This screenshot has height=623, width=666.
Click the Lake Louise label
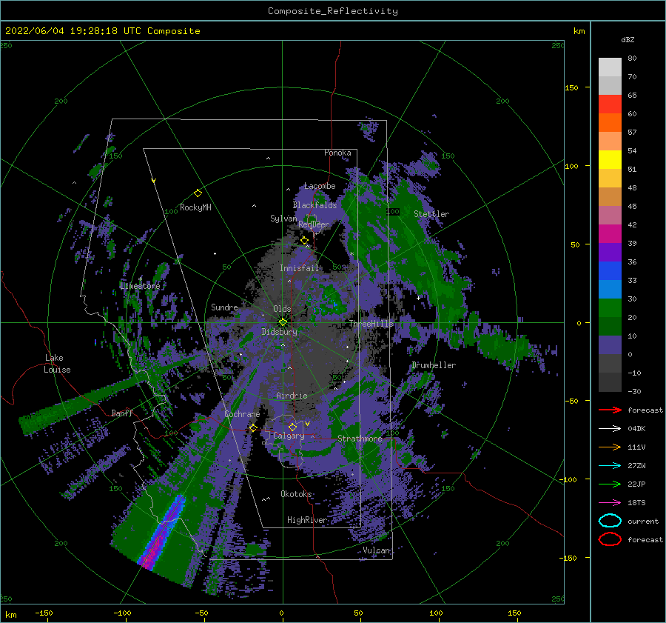58,364
